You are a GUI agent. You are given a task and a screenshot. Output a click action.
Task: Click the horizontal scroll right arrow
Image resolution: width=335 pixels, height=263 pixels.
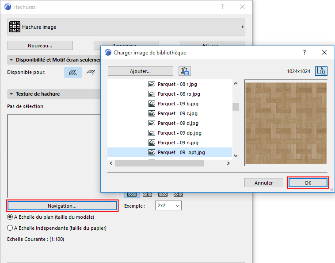pos(228,163)
